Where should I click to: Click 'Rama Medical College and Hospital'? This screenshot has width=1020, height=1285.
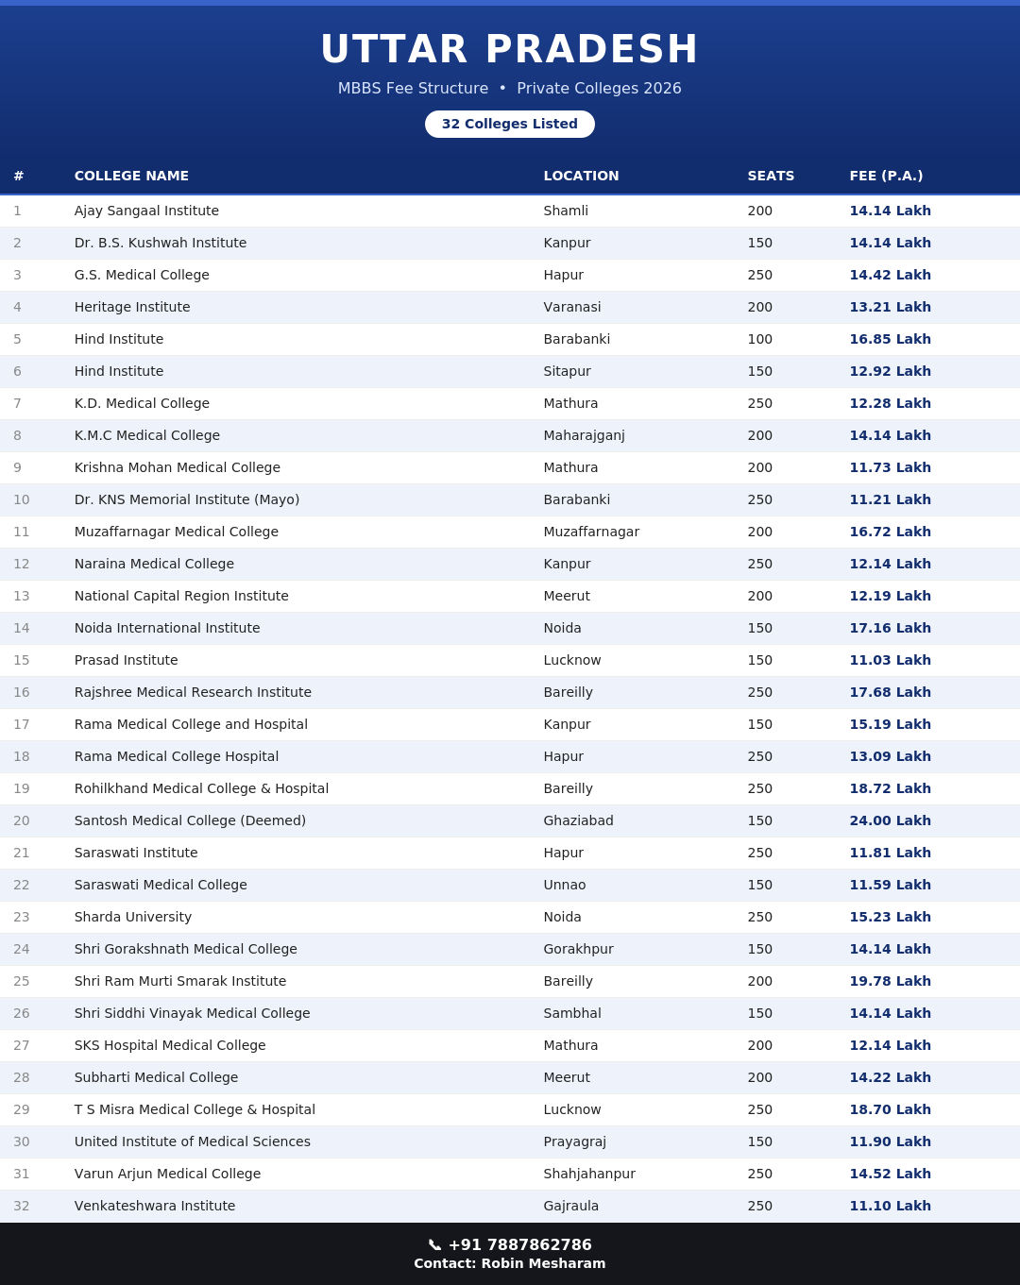tap(191, 724)
